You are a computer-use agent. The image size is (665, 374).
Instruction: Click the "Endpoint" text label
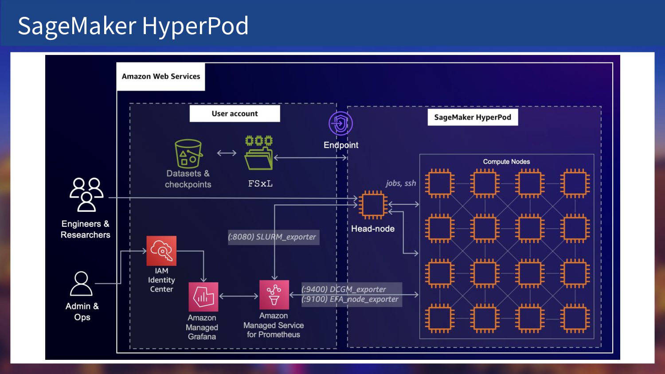click(x=341, y=145)
